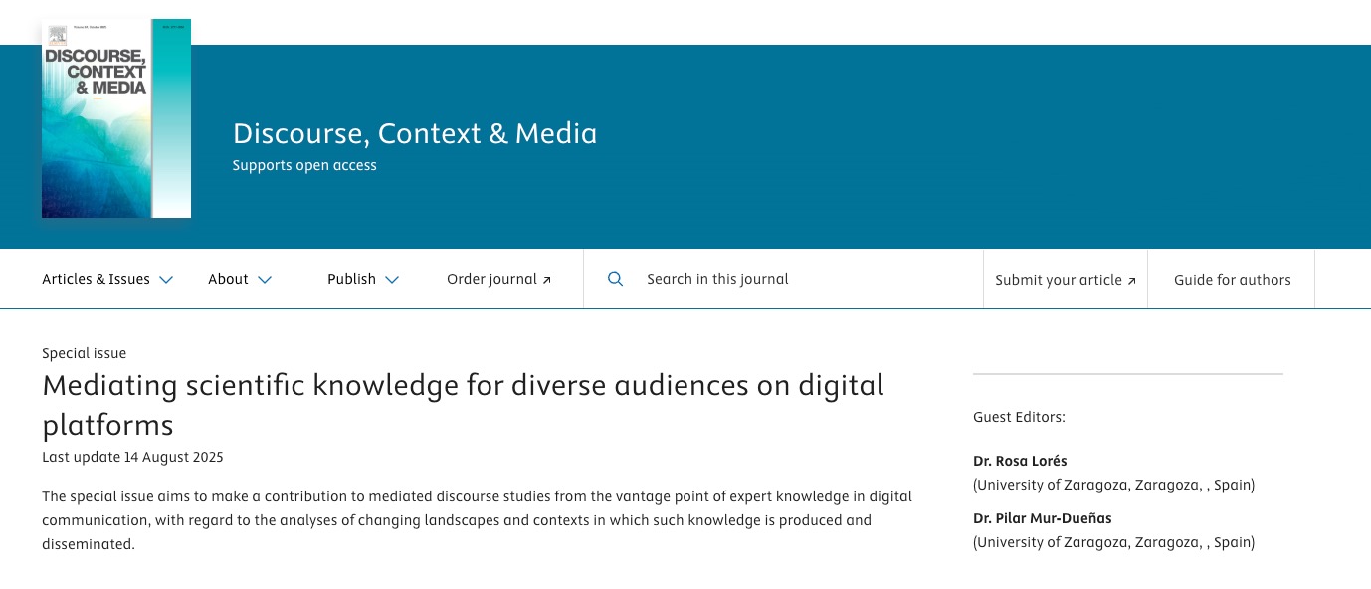Click the Discourse, Context & Media journal title

(x=415, y=133)
